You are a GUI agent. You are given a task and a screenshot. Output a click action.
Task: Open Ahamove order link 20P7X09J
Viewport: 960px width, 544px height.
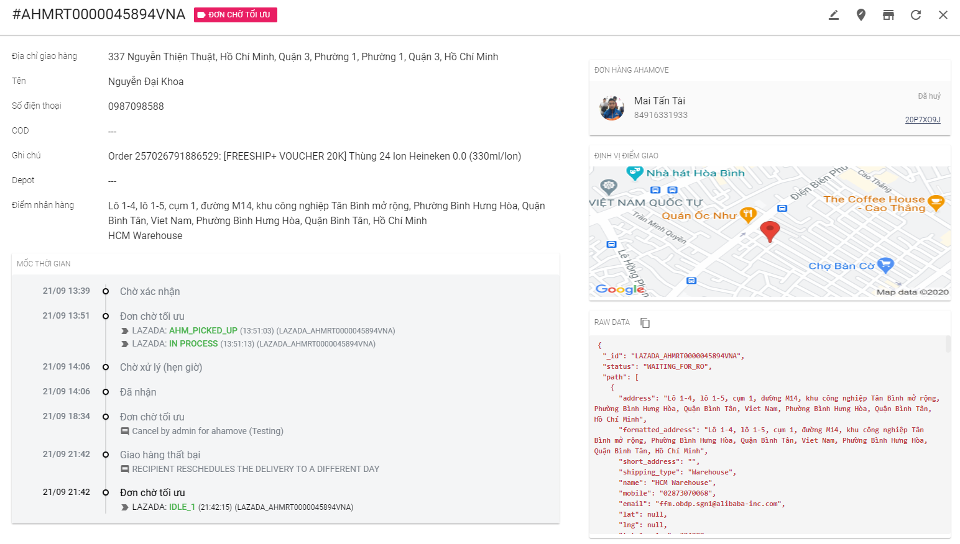coord(923,120)
